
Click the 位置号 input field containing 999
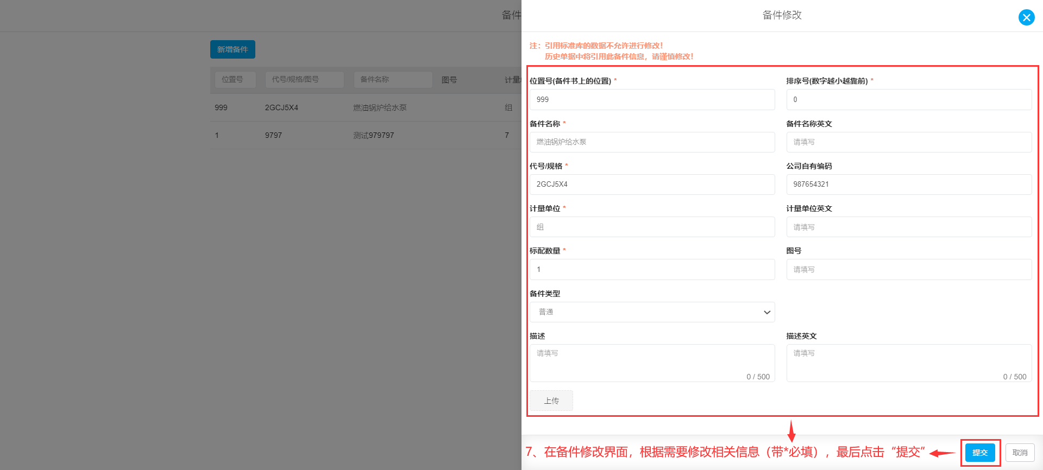coord(652,99)
